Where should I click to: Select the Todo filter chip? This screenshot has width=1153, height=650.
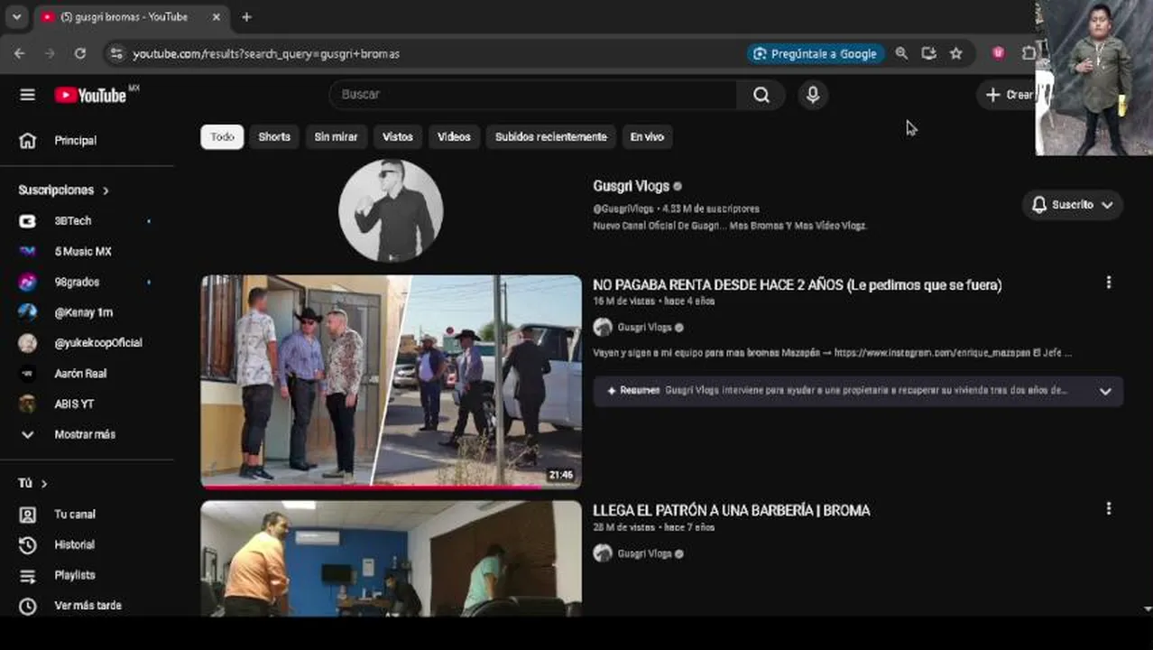pos(222,137)
